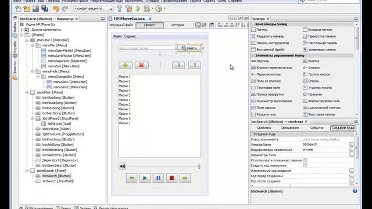Click the Redo arrow icon
The height and width of the screenshot is (209, 372).
(x=65, y=9)
